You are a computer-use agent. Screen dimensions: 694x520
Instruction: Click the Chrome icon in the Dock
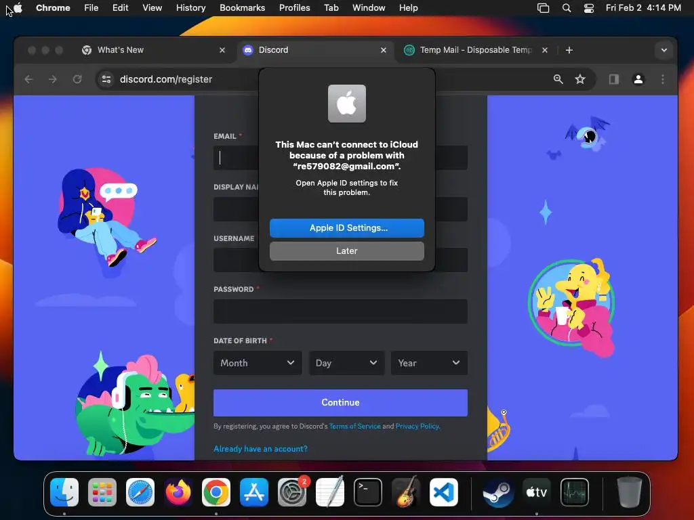coord(216,492)
